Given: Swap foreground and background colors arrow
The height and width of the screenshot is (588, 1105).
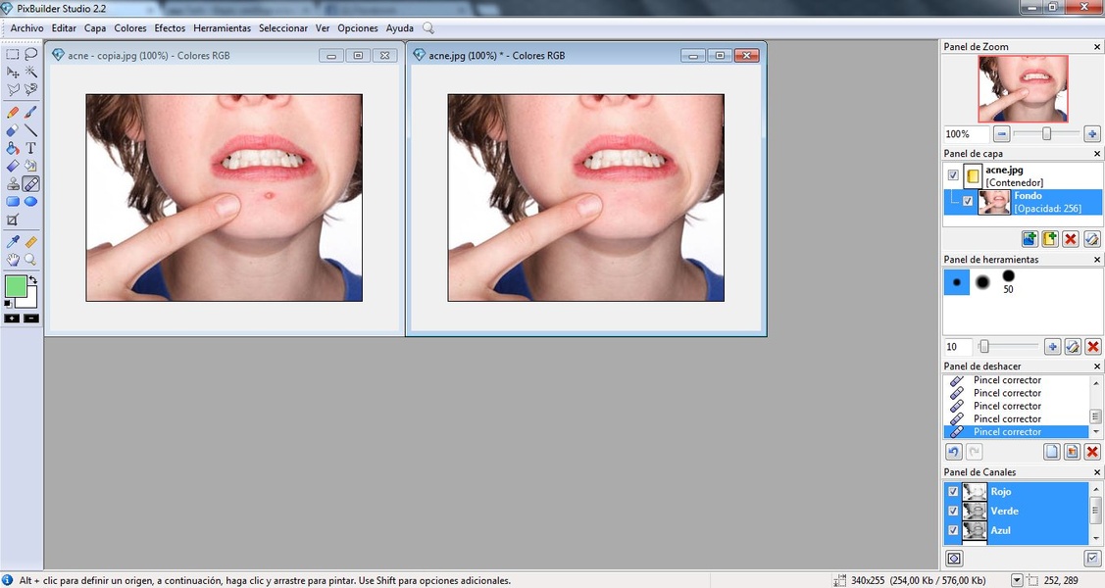Looking at the screenshot, I should [32, 279].
